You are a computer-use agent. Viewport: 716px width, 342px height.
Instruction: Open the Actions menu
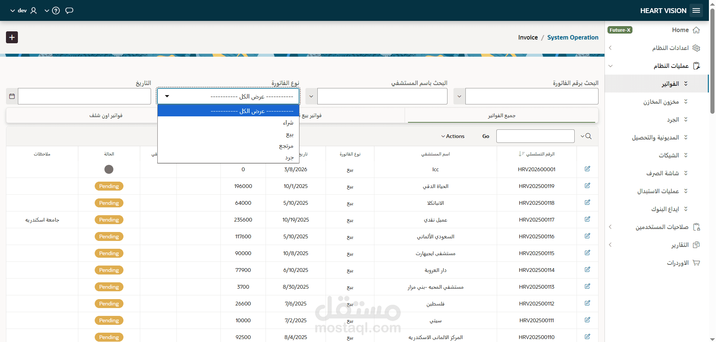pyautogui.click(x=453, y=136)
